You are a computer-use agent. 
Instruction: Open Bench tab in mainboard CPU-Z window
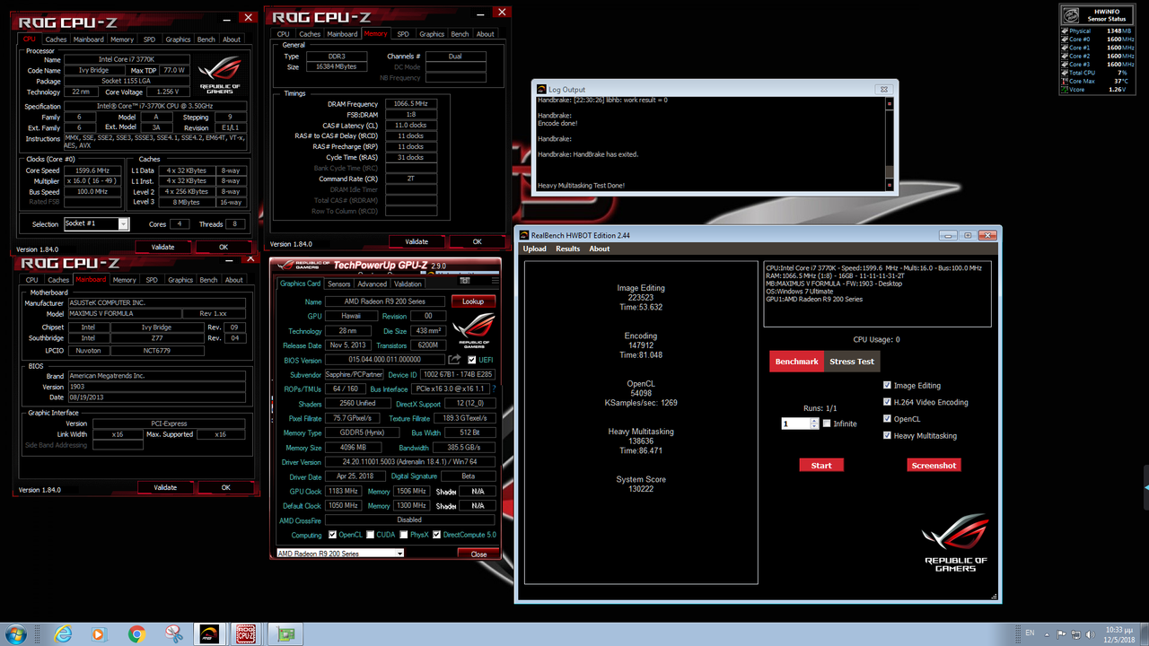pos(208,280)
